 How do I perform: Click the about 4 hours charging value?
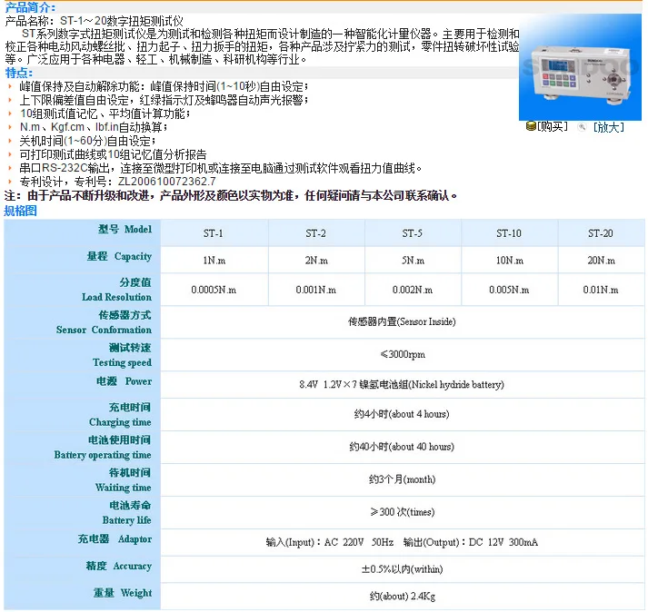(402, 414)
